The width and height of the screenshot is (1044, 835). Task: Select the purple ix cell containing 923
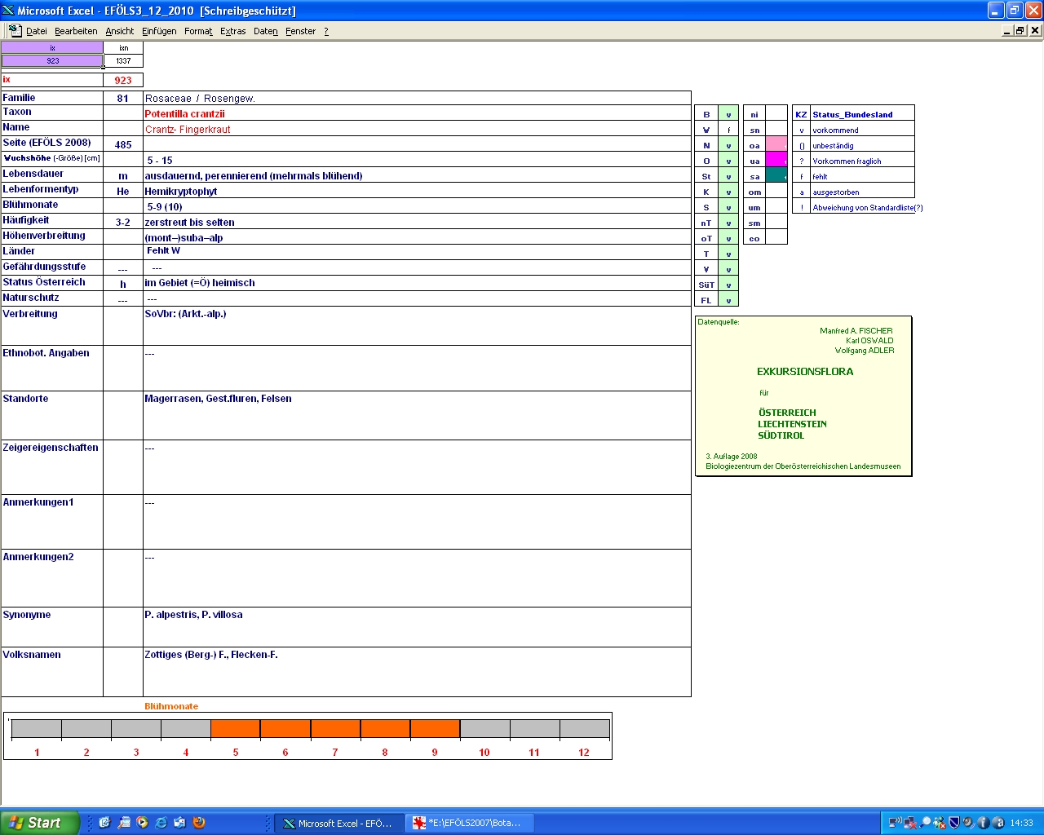[x=52, y=61]
